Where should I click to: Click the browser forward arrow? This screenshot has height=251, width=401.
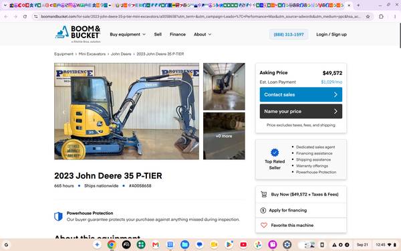click(x=15, y=16)
